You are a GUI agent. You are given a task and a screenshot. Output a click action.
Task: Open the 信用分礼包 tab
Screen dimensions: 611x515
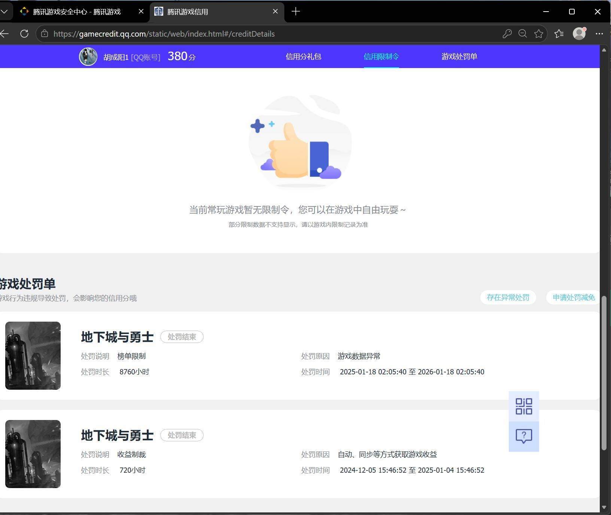[x=303, y=56]
